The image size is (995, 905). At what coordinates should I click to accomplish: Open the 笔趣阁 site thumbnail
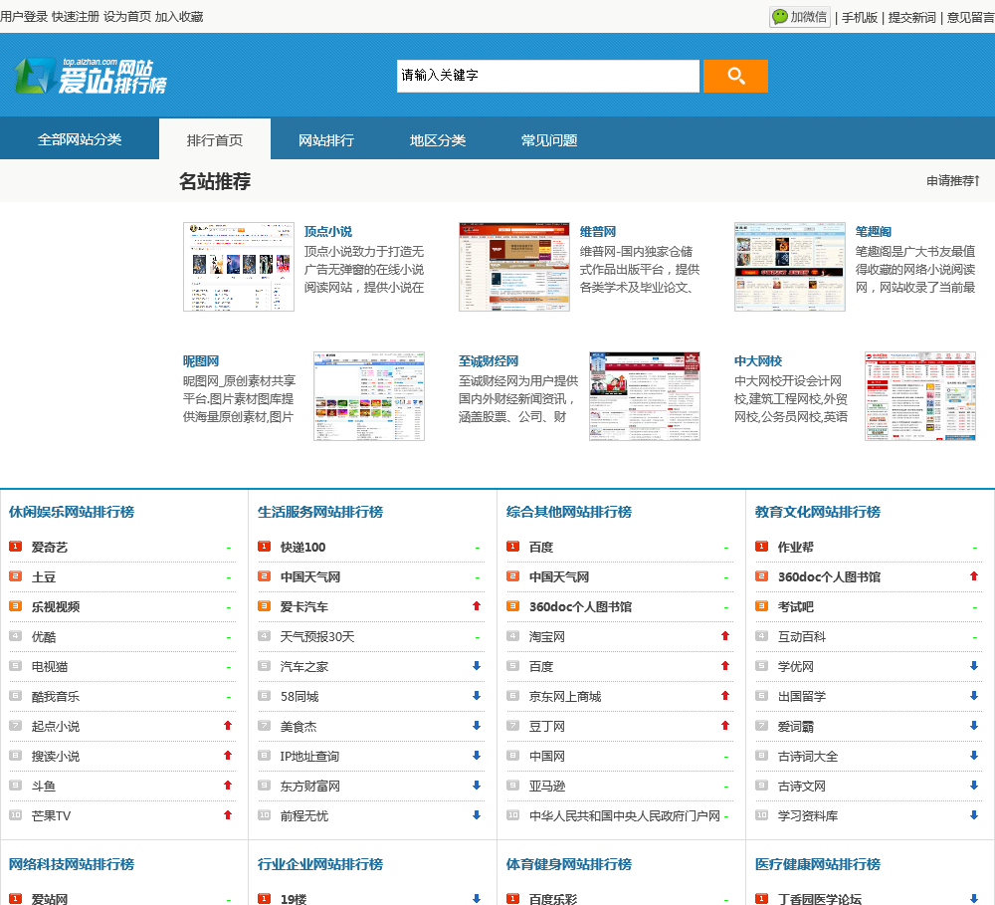tap(790, 267)
